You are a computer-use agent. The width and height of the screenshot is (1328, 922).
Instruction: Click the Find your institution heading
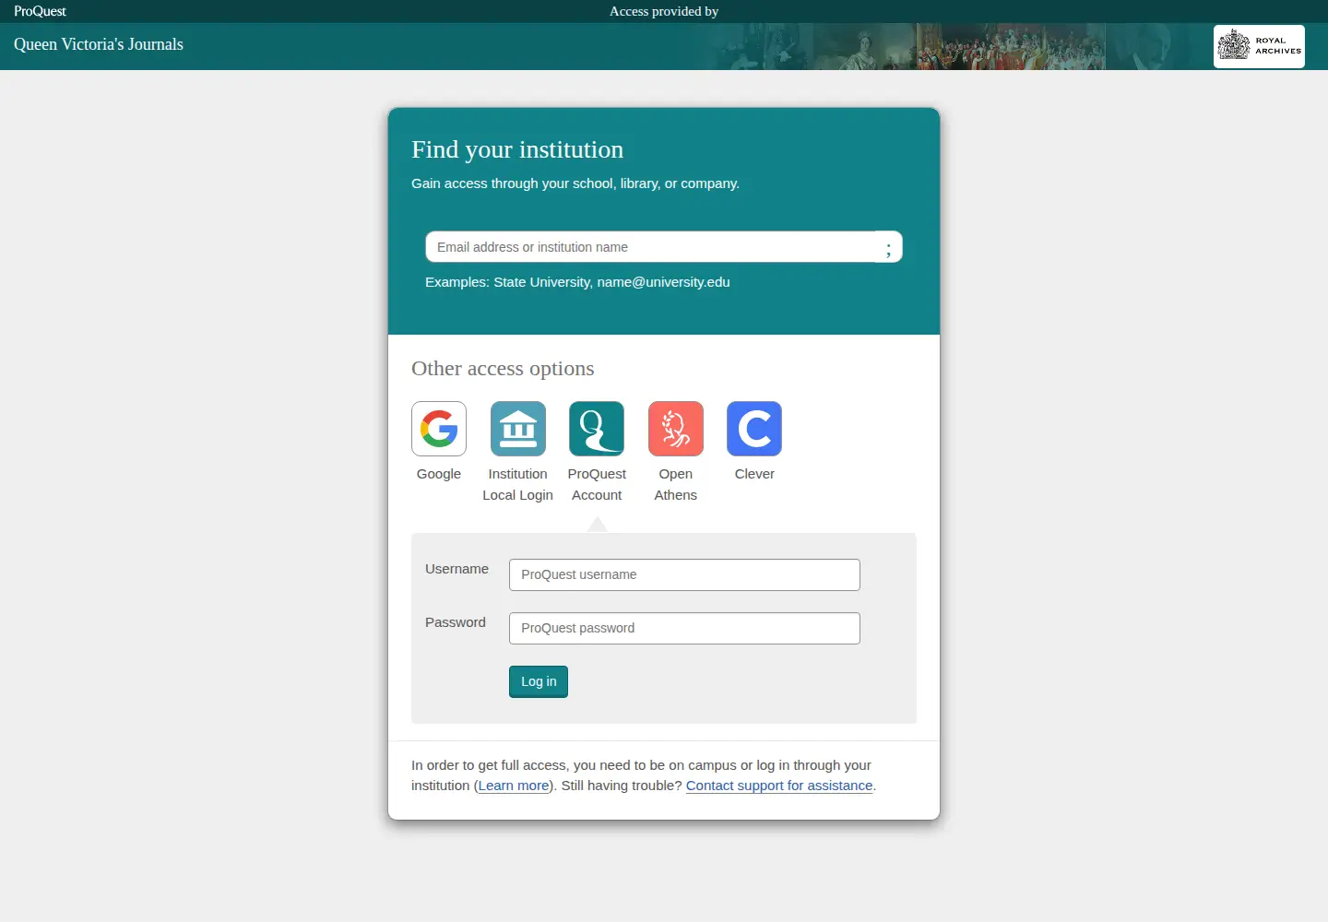click(517, 149)
